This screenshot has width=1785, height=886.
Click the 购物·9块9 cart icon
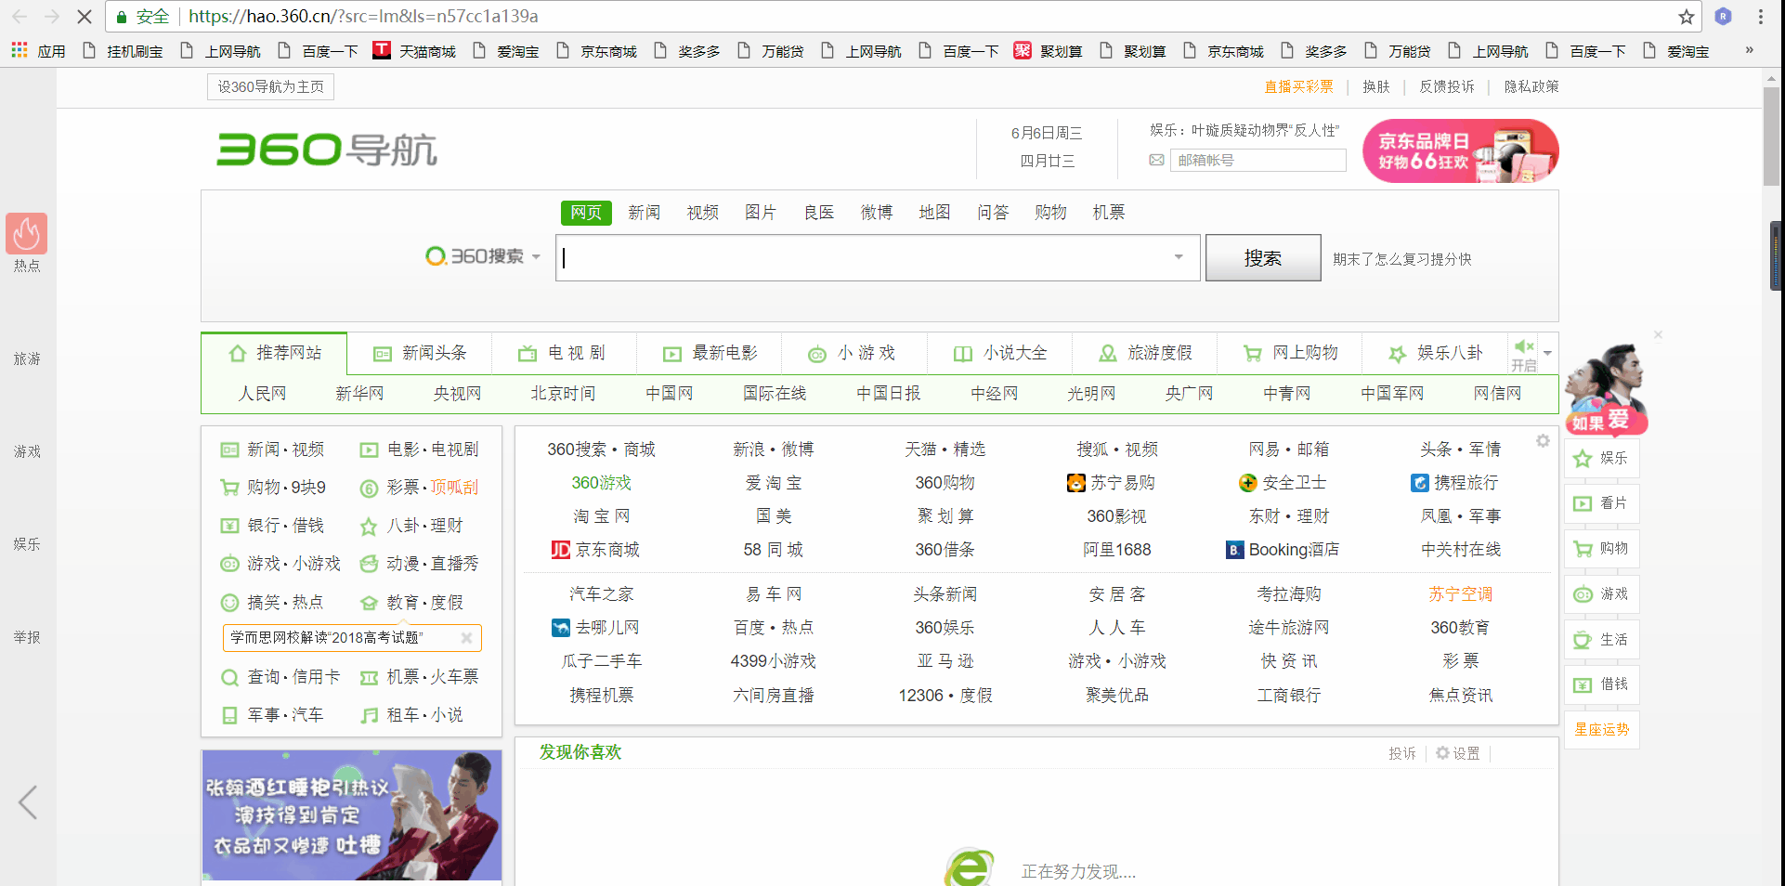point(229,488)
